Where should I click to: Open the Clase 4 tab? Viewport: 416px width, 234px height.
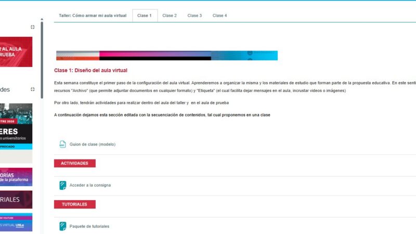pos(219,16)
